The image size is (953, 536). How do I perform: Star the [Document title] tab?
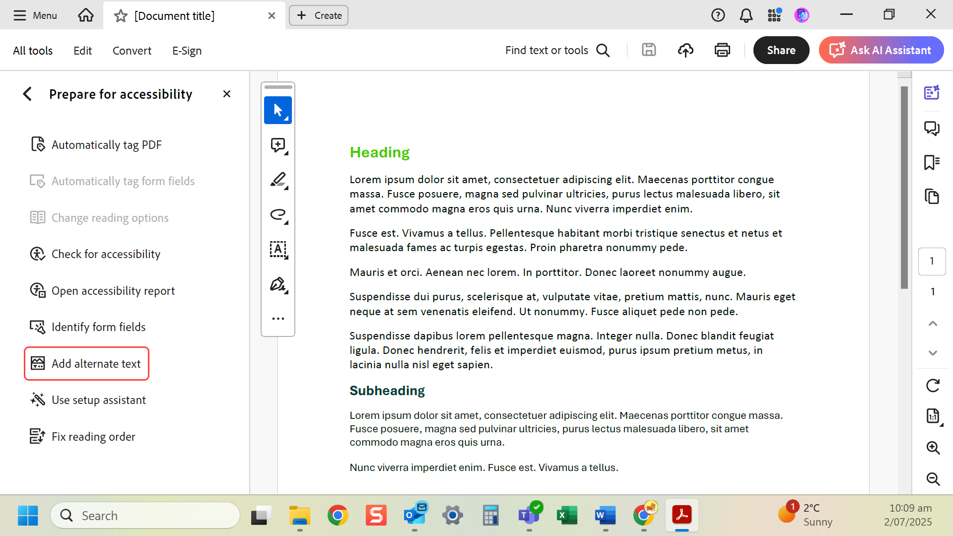point(121,16)
